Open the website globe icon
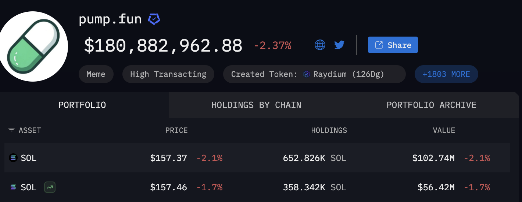Viewport: 522px width, 202px height. [x=320, y=45]
